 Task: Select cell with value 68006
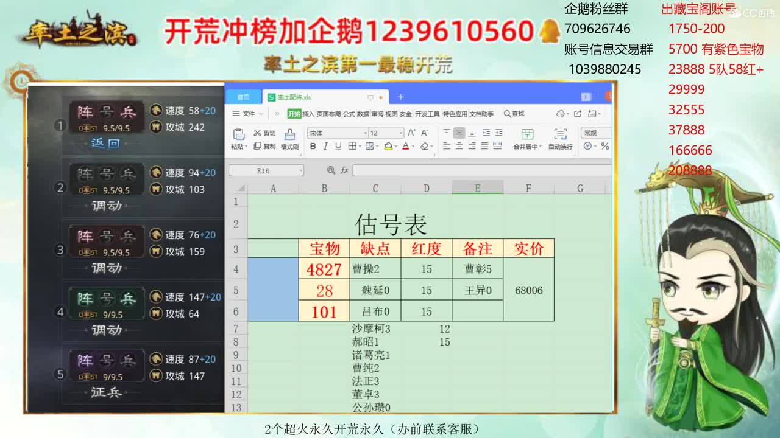point(528,290)
